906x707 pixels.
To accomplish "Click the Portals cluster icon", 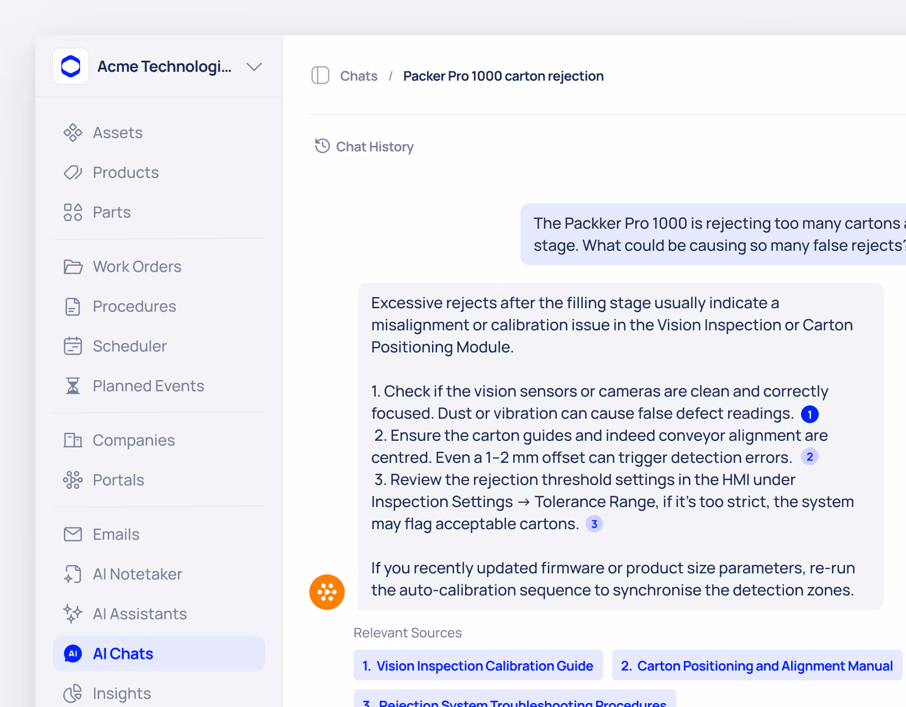I will click(73, 480).
